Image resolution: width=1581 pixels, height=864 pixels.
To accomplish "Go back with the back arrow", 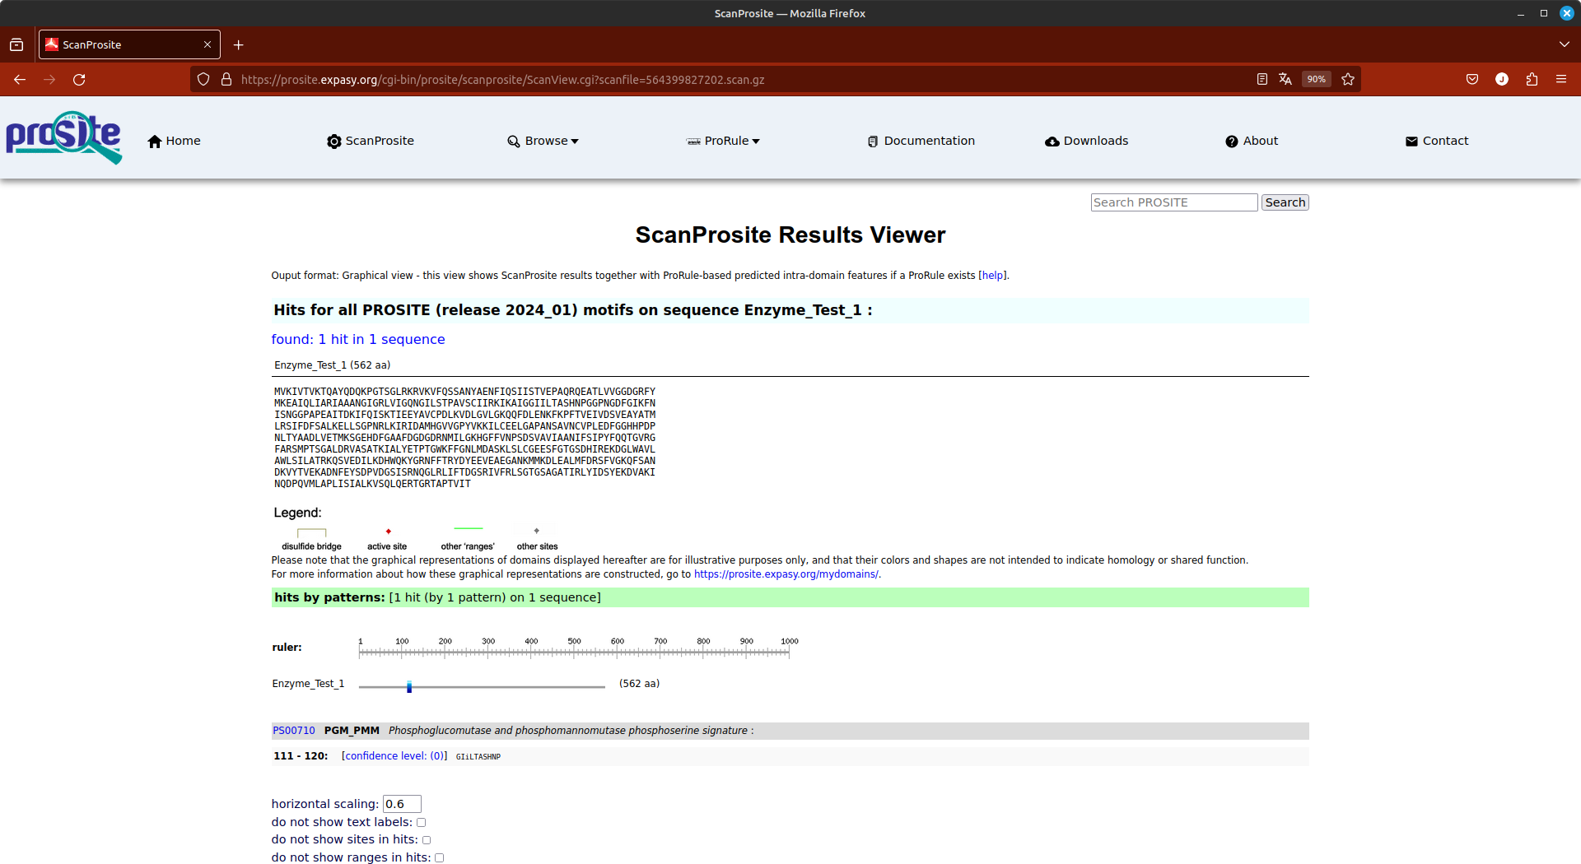I will click(20, 80).
